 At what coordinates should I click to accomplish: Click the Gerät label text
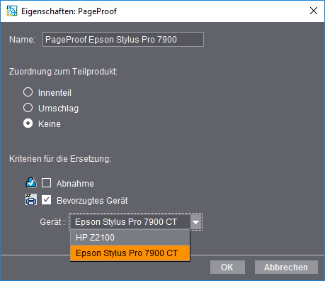tap(52, 222)
